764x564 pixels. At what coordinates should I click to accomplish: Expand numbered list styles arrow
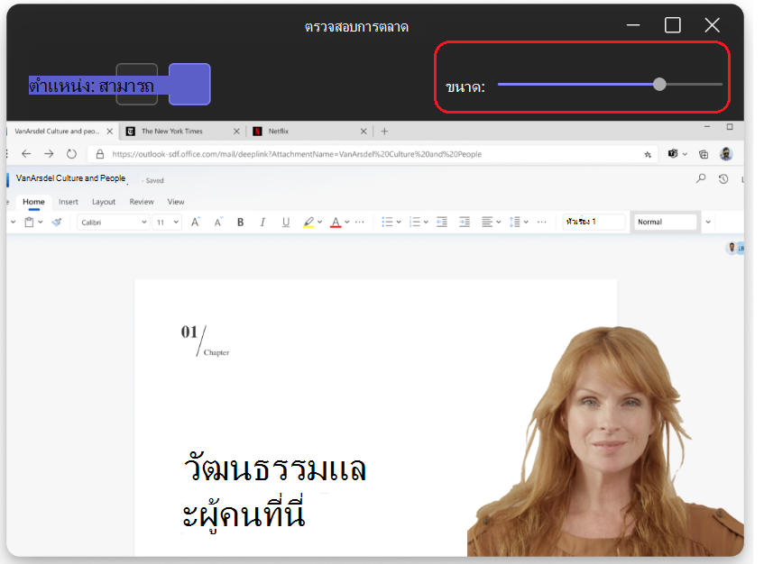(x=426, y=223)
